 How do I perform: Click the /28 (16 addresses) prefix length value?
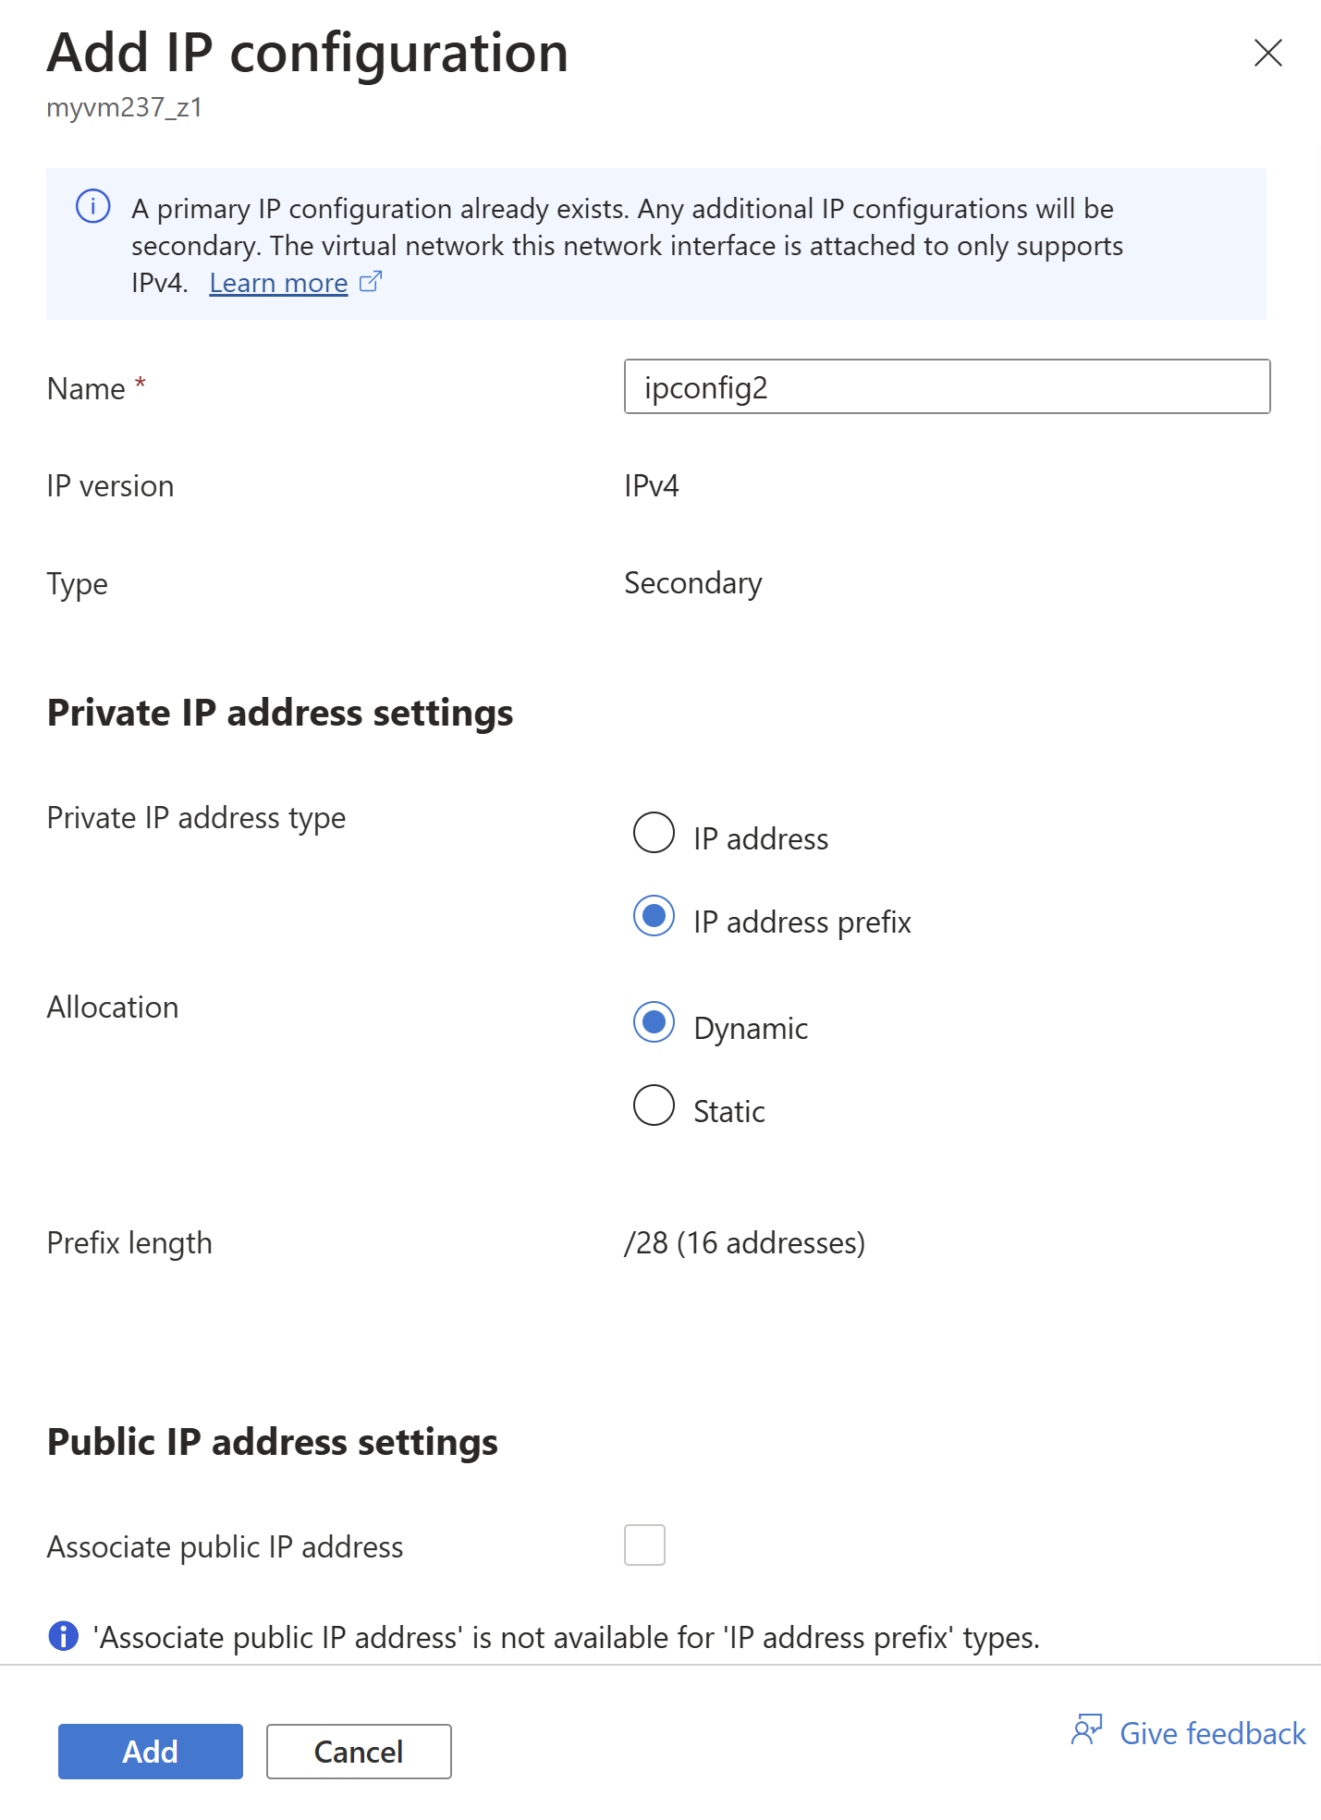[744, 1243]
